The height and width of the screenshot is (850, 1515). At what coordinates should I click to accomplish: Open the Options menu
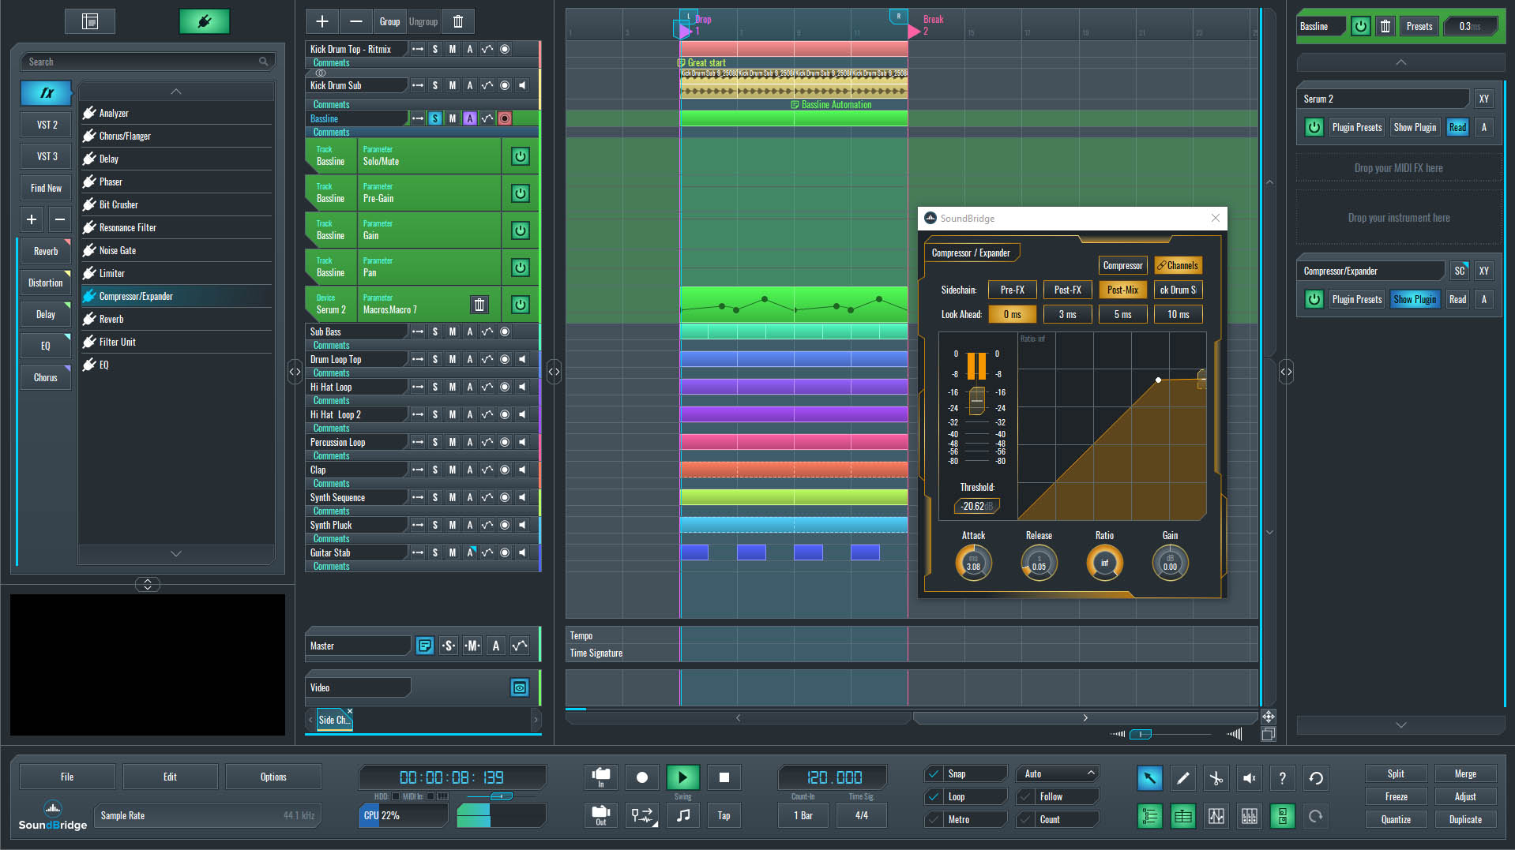pyautogui.click(x=273, y=777)
